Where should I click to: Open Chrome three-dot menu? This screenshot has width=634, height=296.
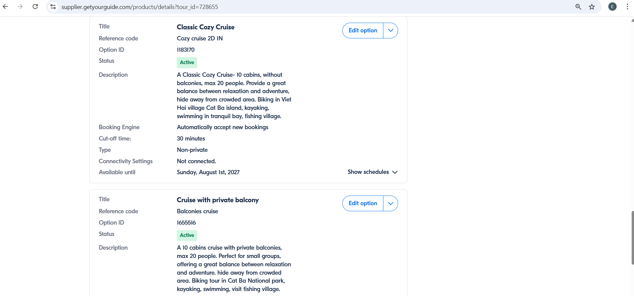click(x=627, y=7)
